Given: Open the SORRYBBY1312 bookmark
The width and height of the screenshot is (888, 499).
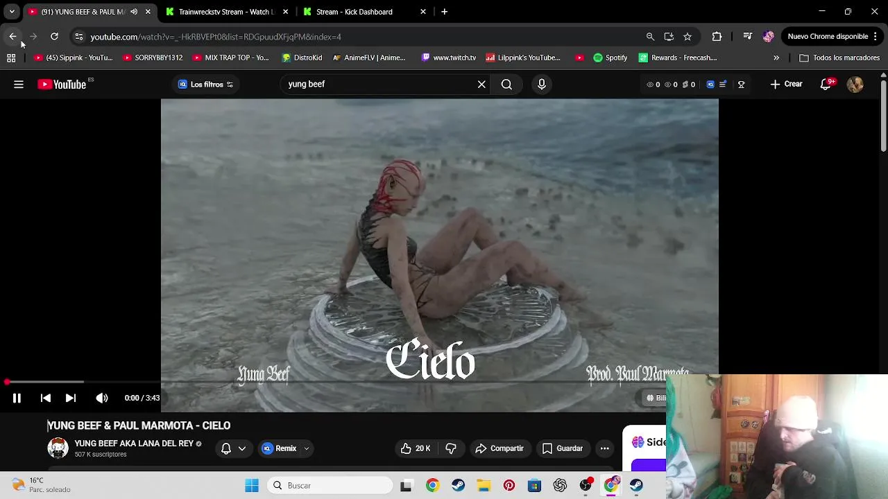Looking at the screenshot, I should tap(153, 58).
